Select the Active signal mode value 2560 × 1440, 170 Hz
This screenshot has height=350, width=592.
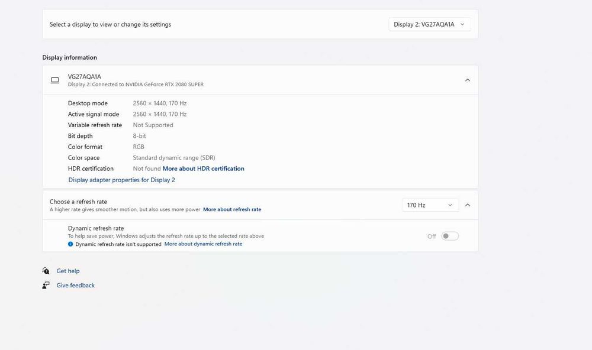pyautogui.click(x=160, y=114)
